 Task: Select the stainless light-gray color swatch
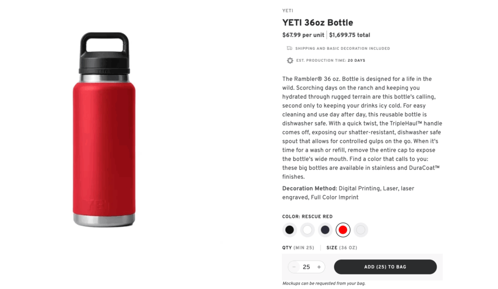click(361, 229)
